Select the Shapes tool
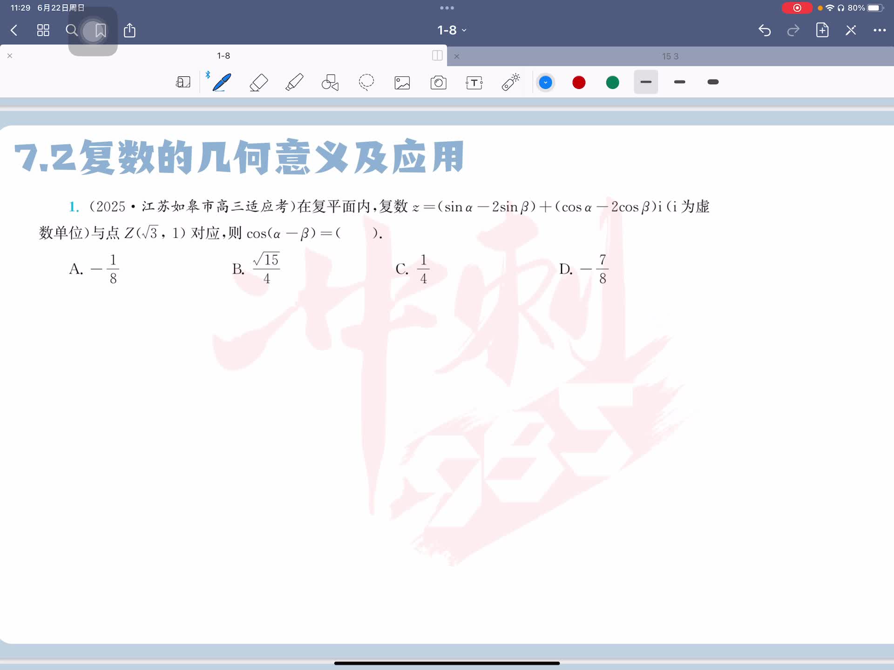 [x=330, y=82]
